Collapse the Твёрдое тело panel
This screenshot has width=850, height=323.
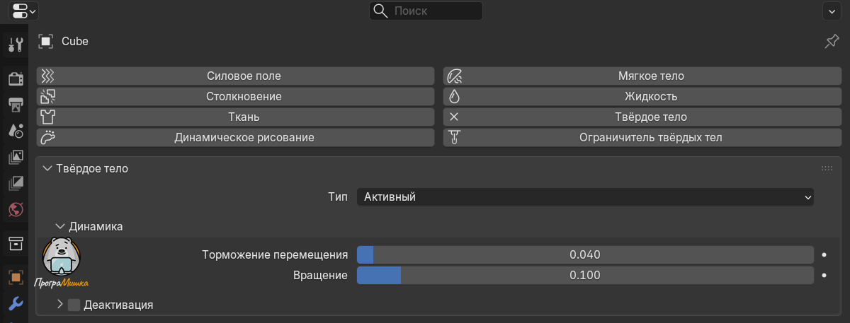click(47, 168)
